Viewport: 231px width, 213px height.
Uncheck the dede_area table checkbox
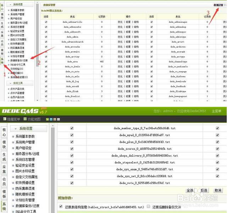[46, 62]
